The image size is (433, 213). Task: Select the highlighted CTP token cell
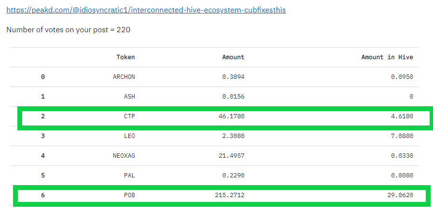click(129, 116)
